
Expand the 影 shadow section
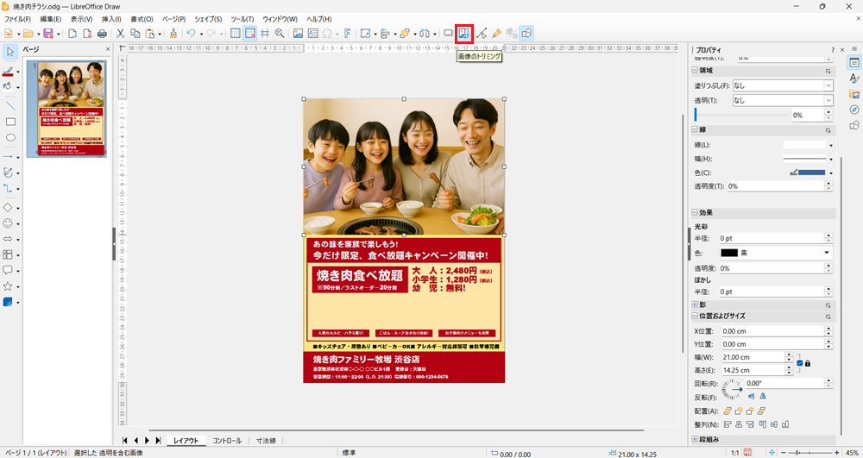pos(695,304)
